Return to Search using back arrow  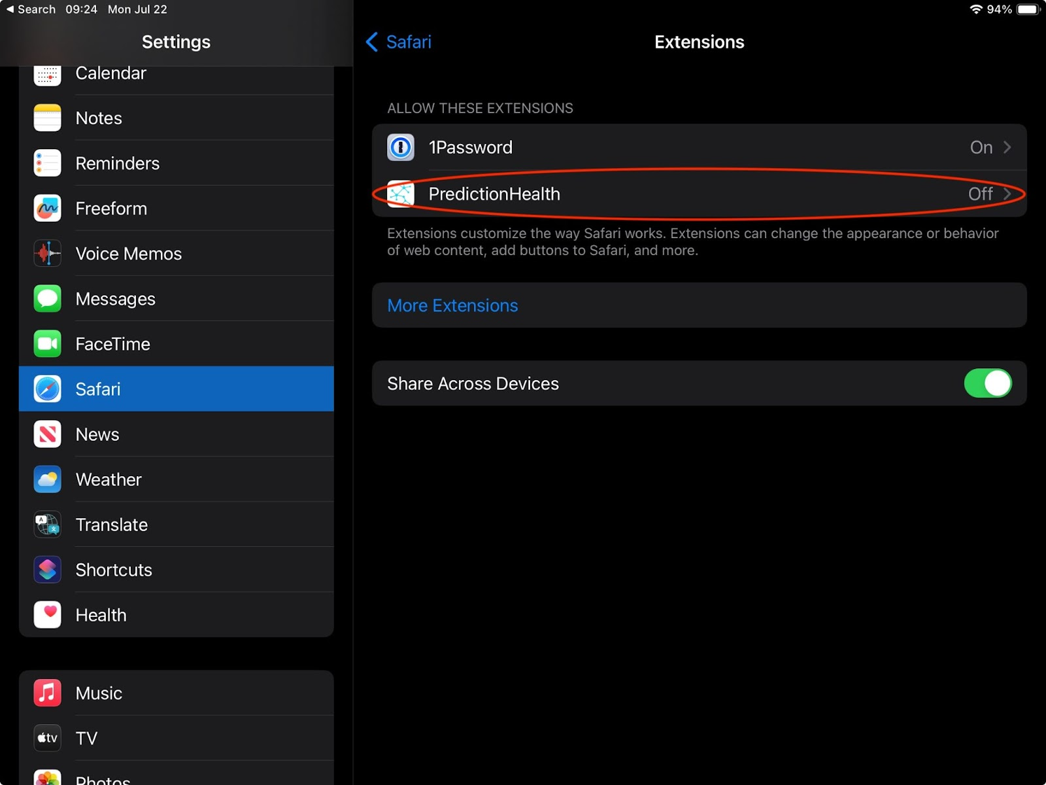point(31,9)
